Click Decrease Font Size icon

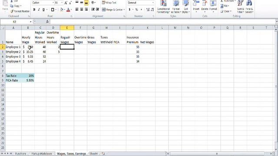point(70,3)
